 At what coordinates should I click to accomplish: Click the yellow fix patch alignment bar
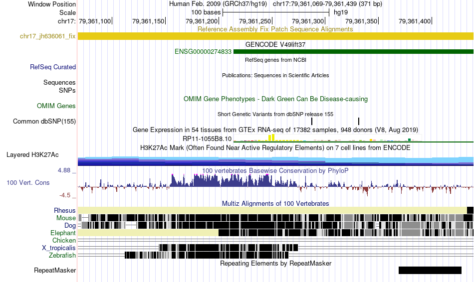(x=275, y=36)
